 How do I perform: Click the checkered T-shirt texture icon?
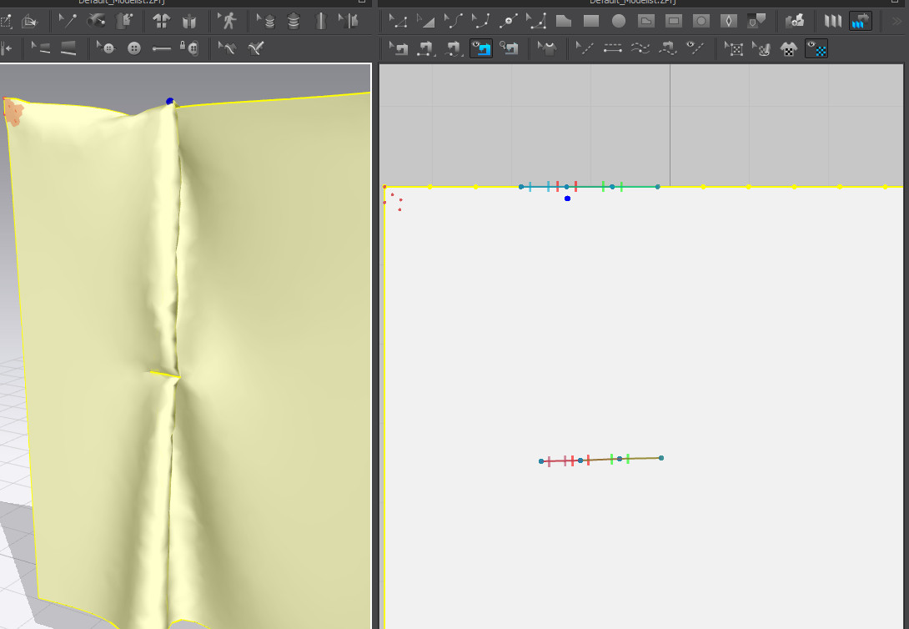(x=787, y=49)
